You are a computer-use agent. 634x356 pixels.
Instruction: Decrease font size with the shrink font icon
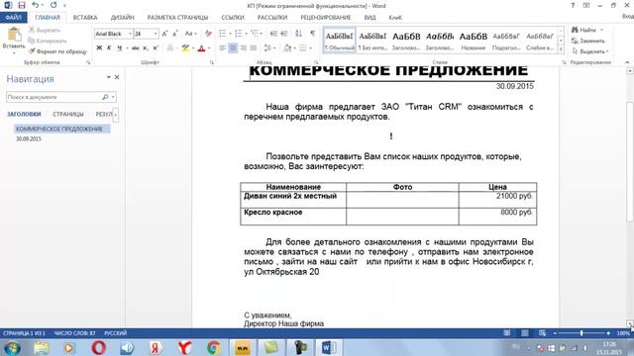pos(175,34)
